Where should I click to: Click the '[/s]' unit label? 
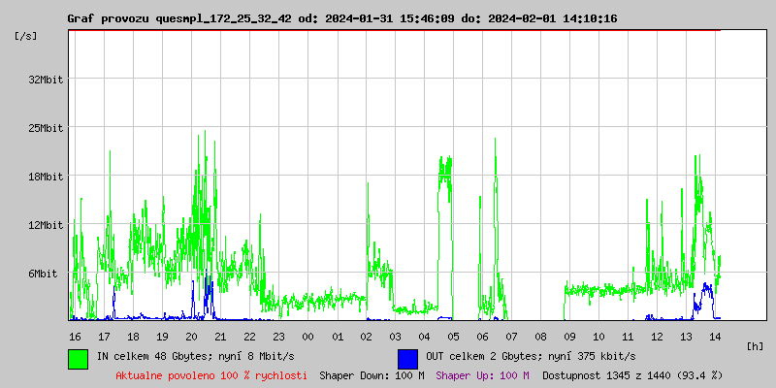[26, 36]
